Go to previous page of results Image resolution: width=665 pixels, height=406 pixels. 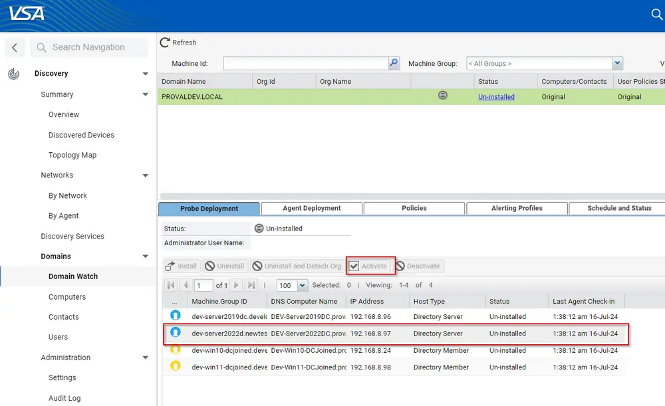[x=186, y=285]
